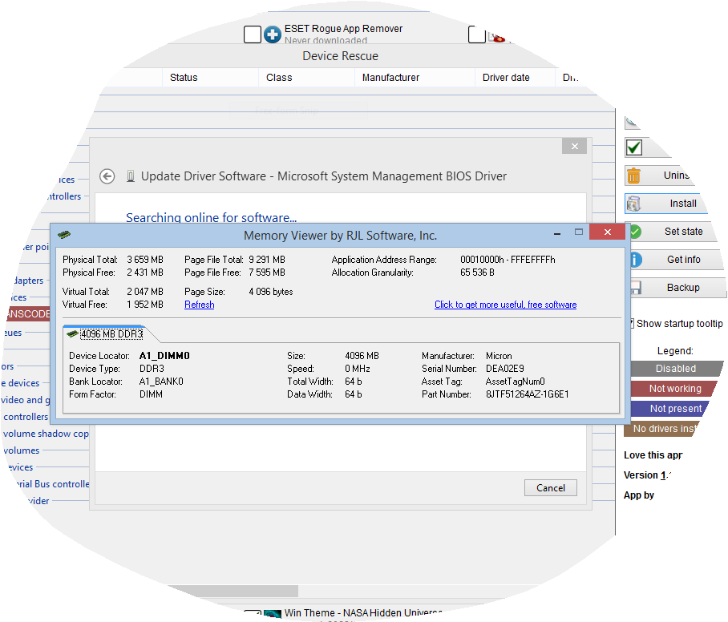The height and width of the screenshot is (622, 728).
Task: Cancel the Update Driver Software search
Action: [x=551, y=488]
